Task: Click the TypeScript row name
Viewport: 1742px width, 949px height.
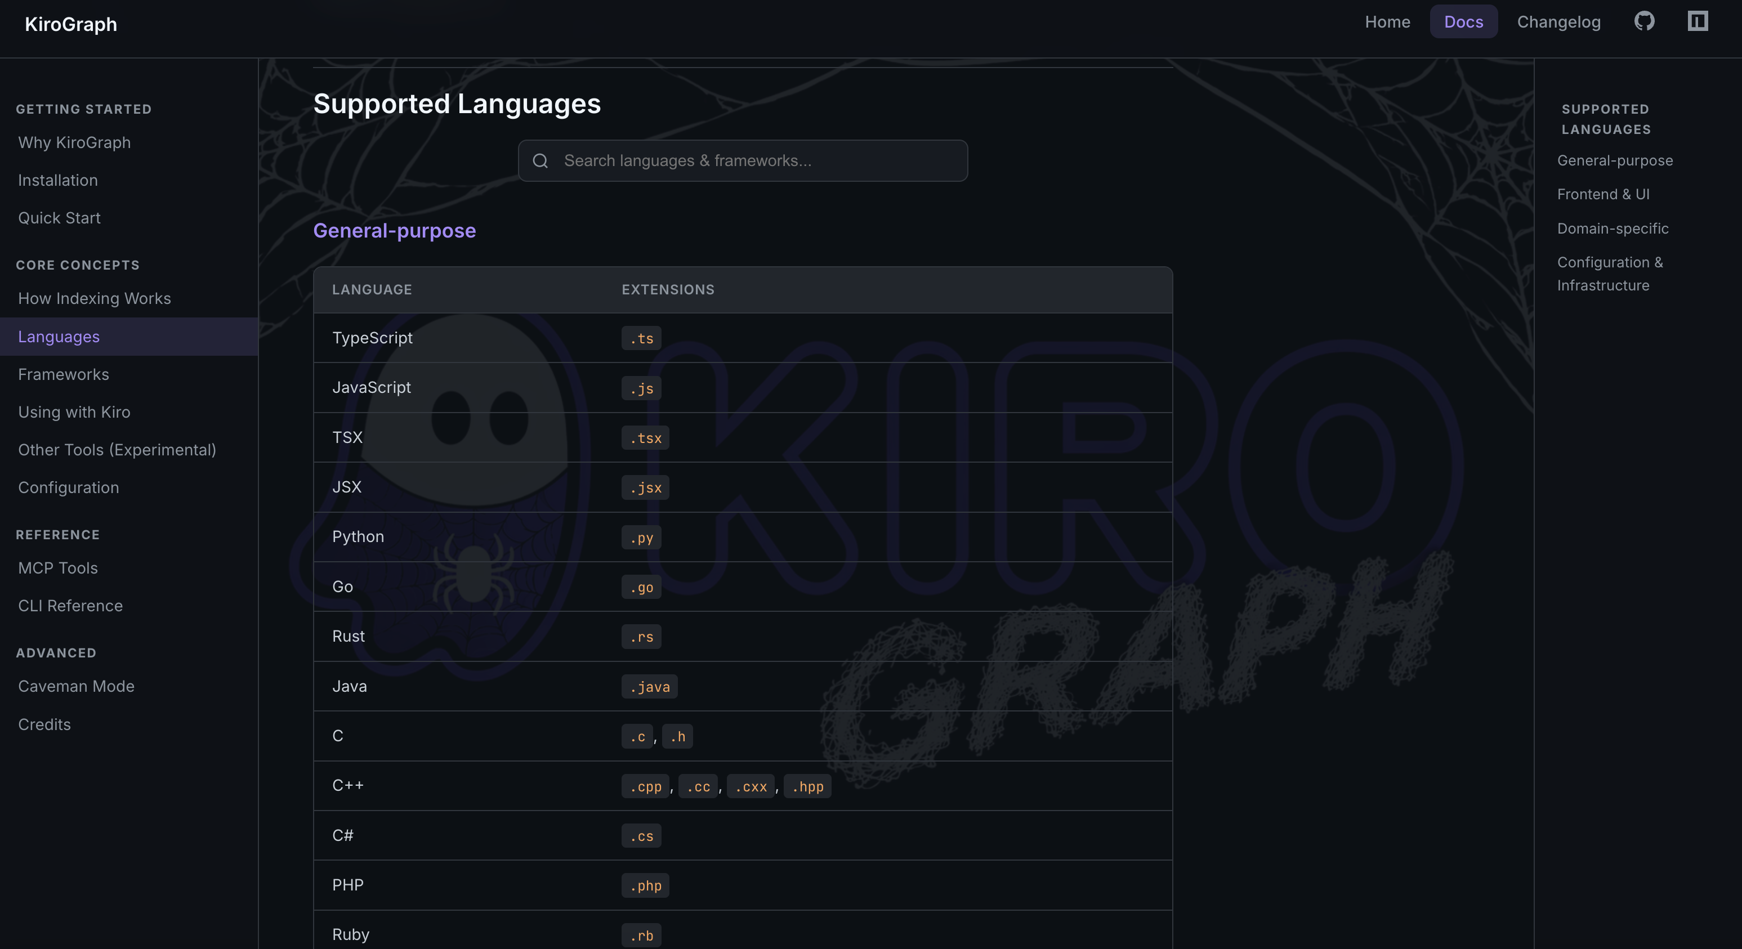Action: pyautogui.click(x=373, y=338)
